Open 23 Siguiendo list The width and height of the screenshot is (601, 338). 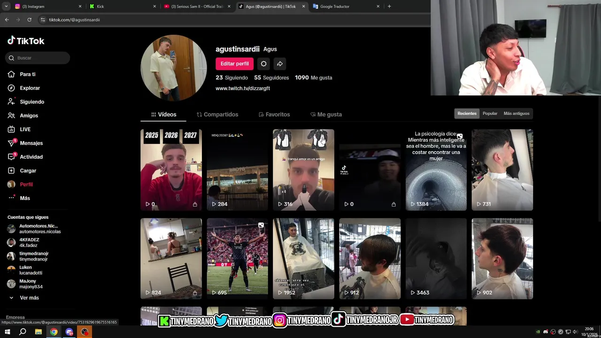(x=231, y=77)
